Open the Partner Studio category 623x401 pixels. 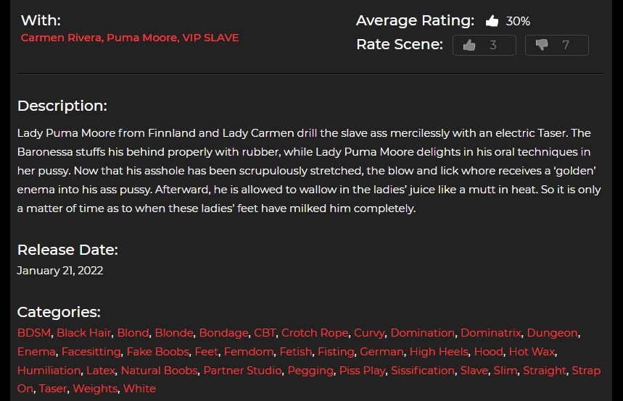242,371
